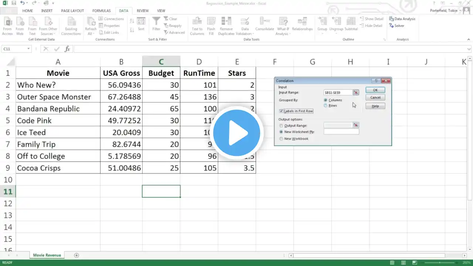Select the Rows radio button

tap(326, 106)
